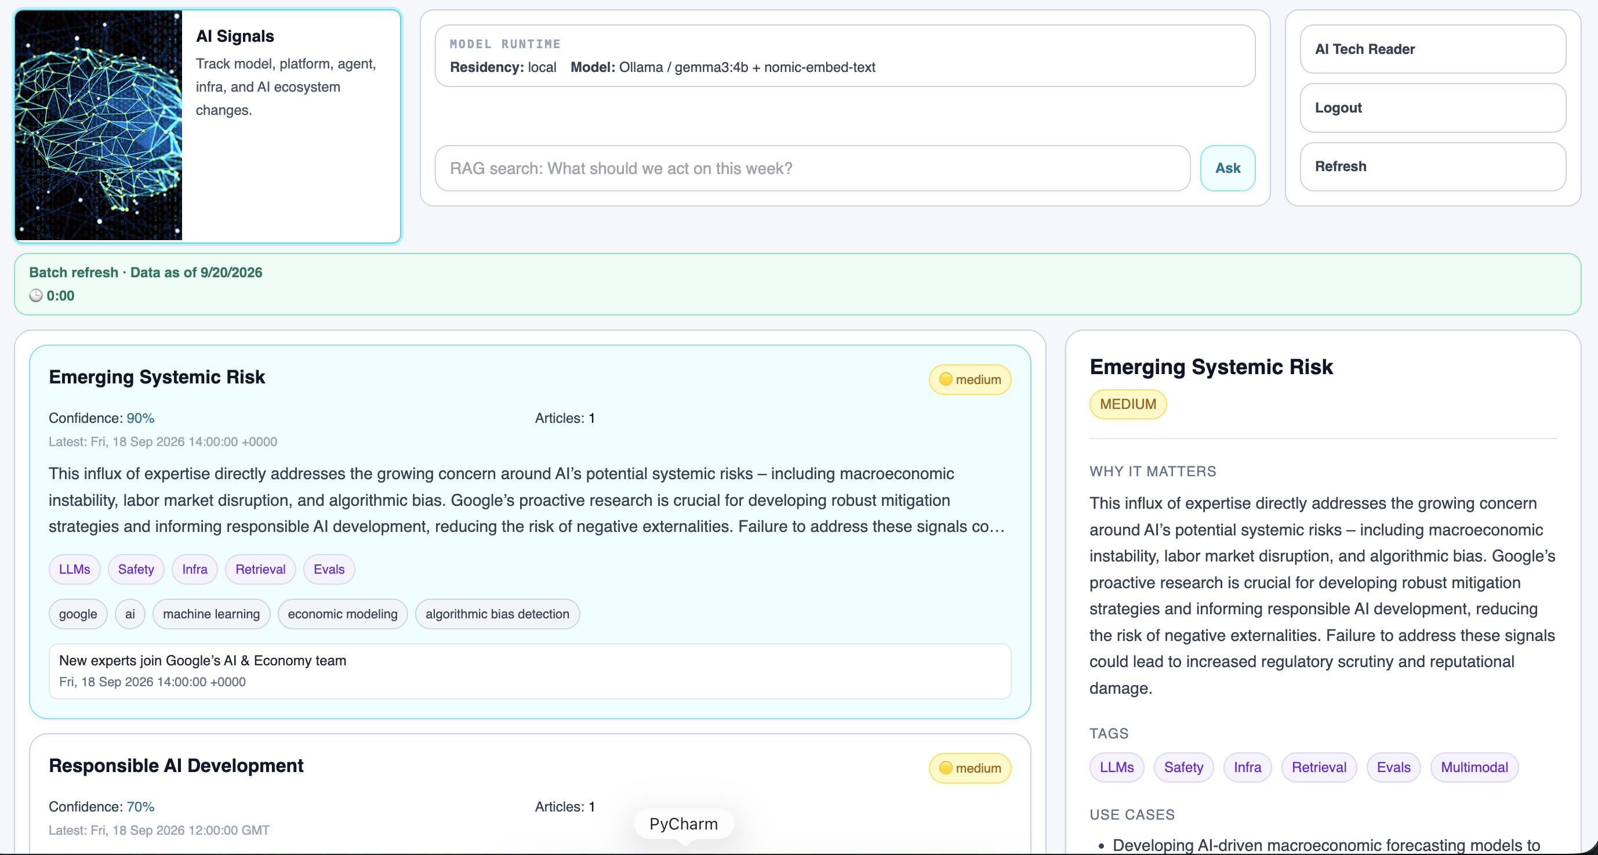Viewport: 1598px width, 855px height.
Task: Click Safety tag in detail panel TAGS section
Action: 1183,767
